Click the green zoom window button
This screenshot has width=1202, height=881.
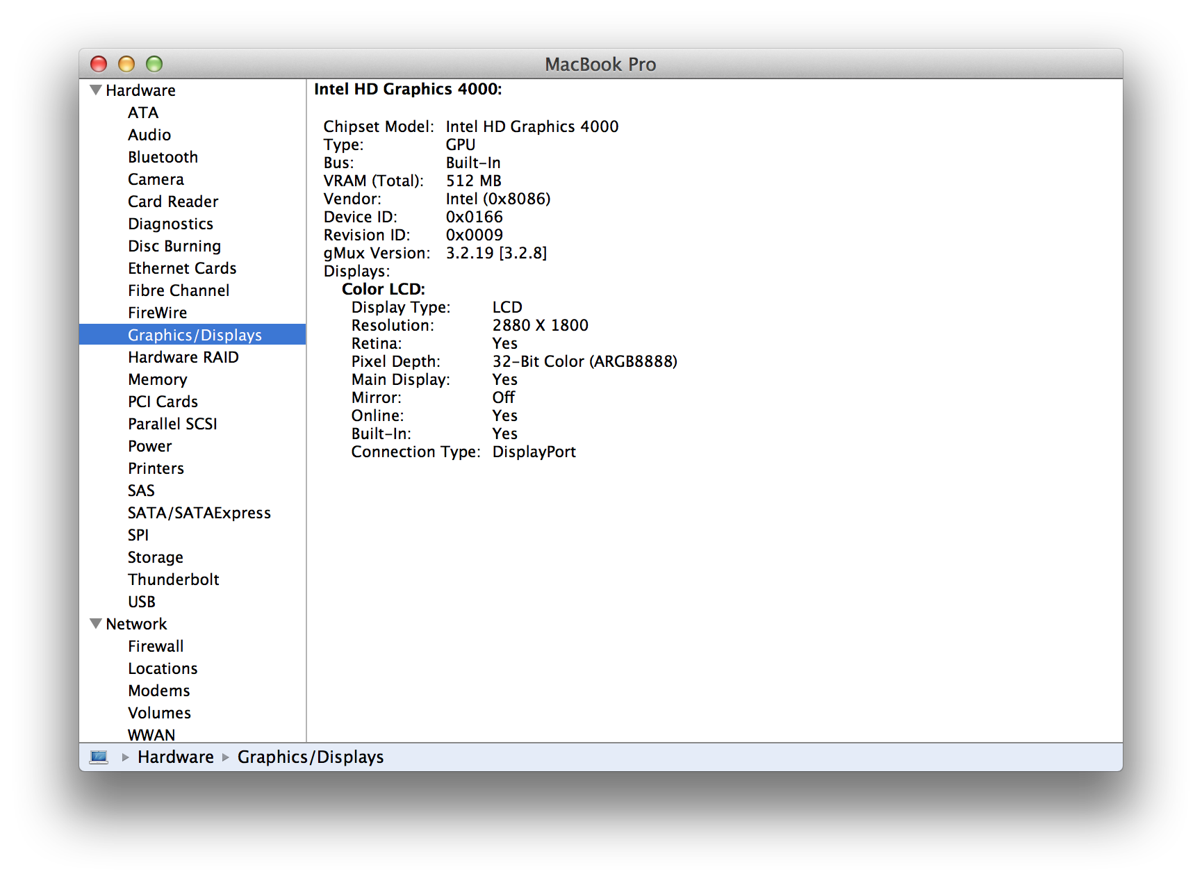pos(154,64)
